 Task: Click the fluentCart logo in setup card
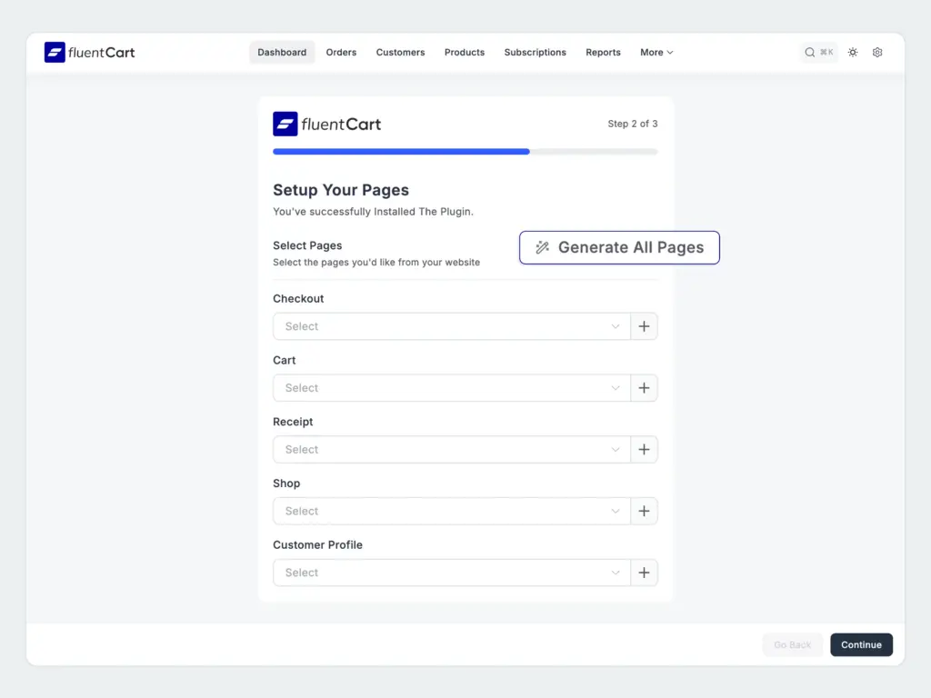[326, 124]
